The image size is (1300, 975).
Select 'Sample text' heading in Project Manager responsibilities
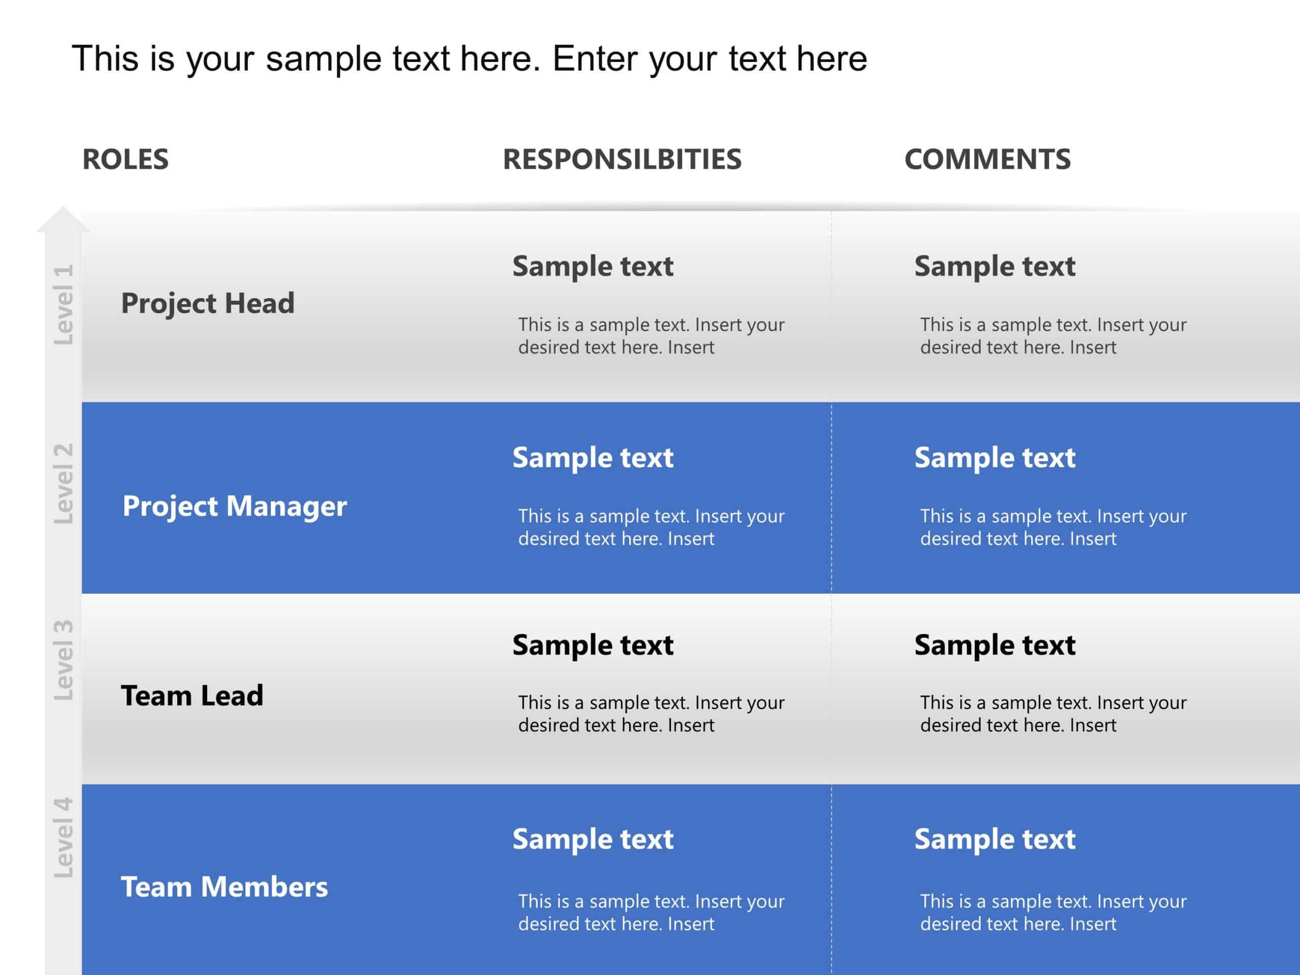point(593,458)
